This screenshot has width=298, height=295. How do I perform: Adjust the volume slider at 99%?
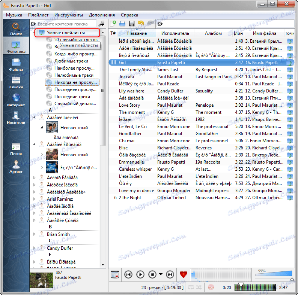pos(274,274)
